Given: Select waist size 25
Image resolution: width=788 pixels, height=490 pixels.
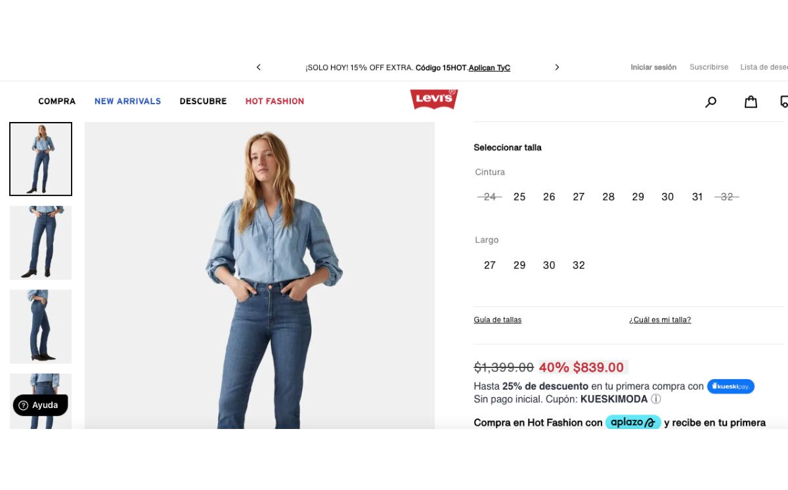Looking at the screenshot, I should 519,197.
